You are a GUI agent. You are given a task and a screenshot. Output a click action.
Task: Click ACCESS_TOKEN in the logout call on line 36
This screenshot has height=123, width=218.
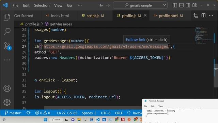71,97
